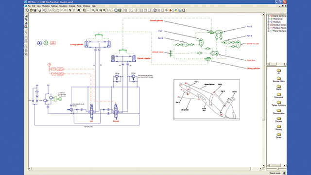The width and height of the screenshot is (311, 175).
Task: Click the Print icon in toolbar
Action: pos(40,10)
